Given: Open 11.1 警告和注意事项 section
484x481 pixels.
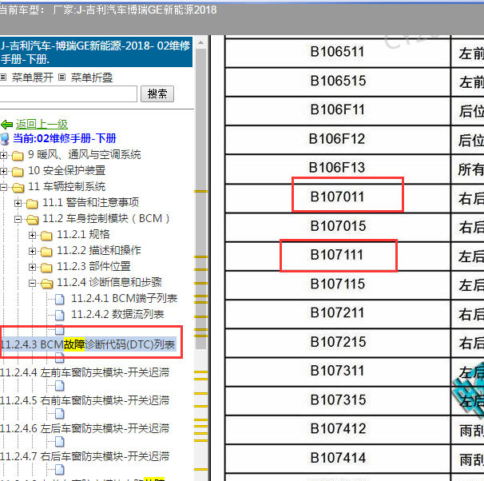Looking at the screenshot, I should click(90, 202).
